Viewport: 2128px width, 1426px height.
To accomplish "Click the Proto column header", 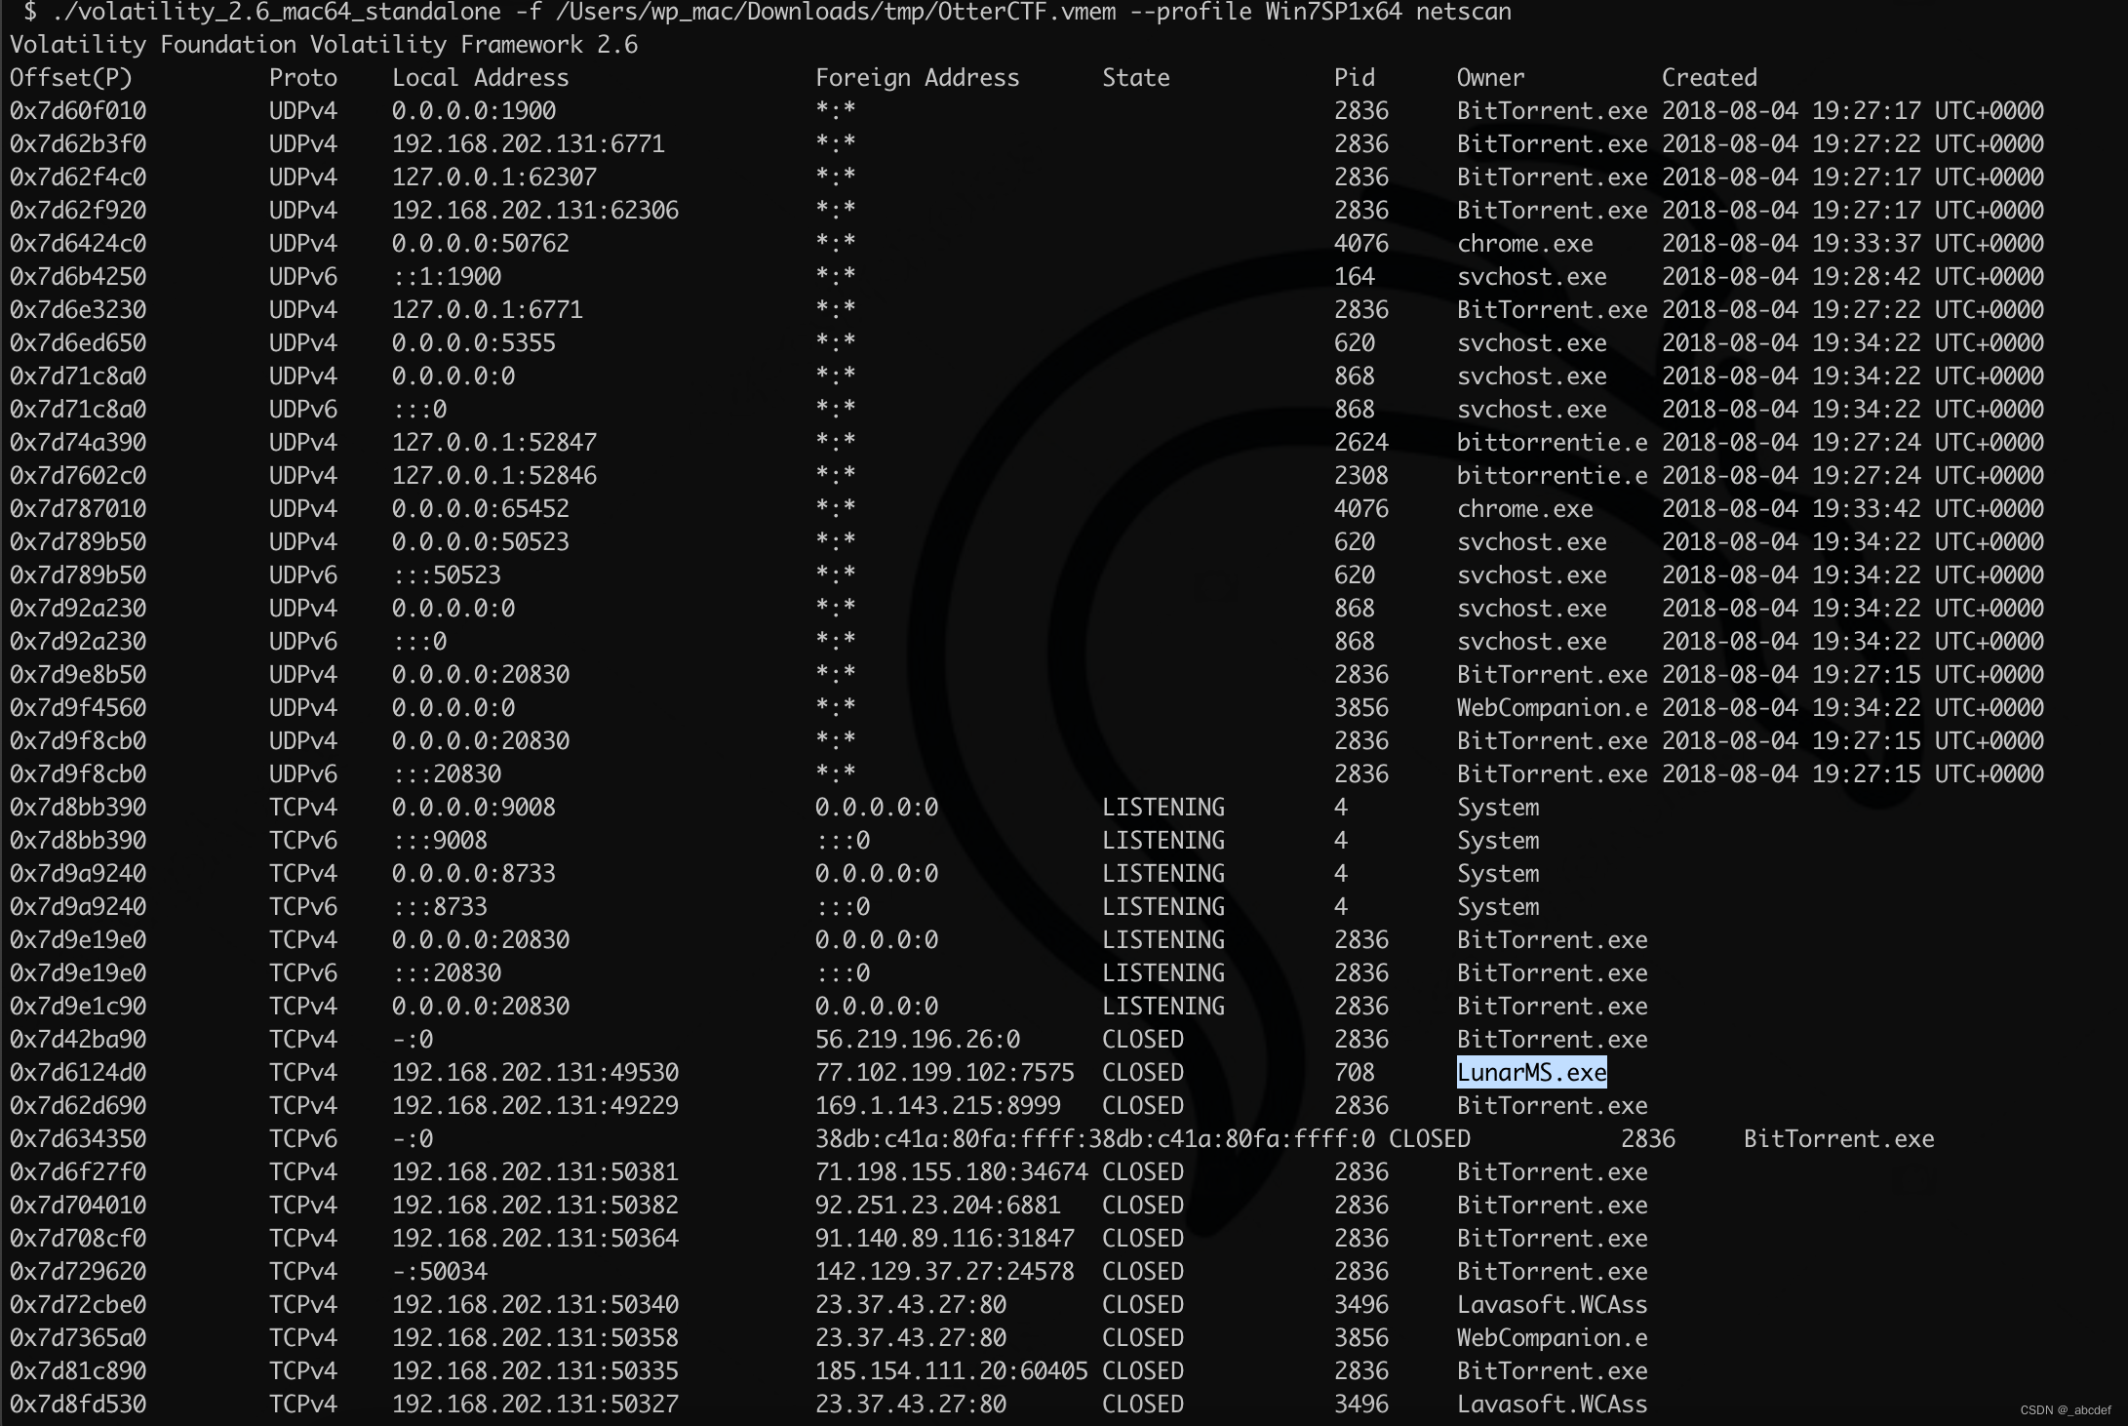I will tap(303, 78).
